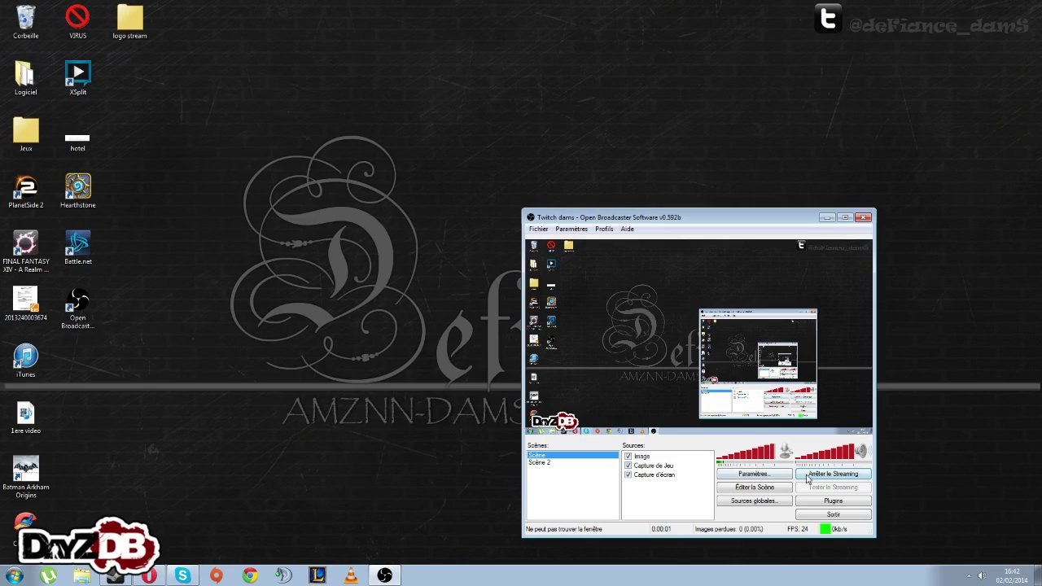Mute the desktop speaker icon in OBS
Viewport: 1042px width, 586px height.
(x=862, y=450)
